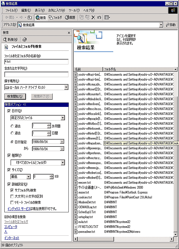179x249 pixels.
Task: Select wecerr.txt file icon
Action: [76, 183]
